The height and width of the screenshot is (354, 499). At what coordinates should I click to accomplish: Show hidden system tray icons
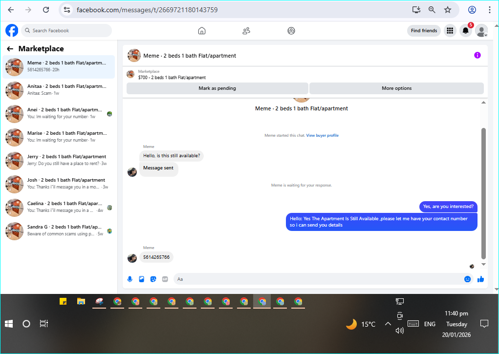click(388, 324)
